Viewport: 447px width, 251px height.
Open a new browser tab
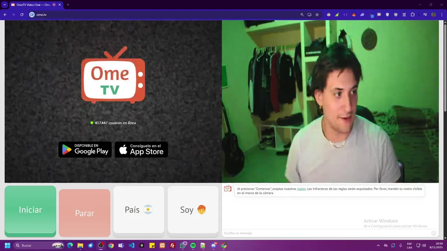68,5
